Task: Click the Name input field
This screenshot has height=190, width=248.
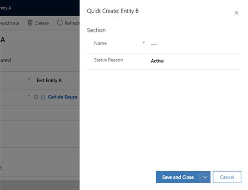Action: click(196, 44)
